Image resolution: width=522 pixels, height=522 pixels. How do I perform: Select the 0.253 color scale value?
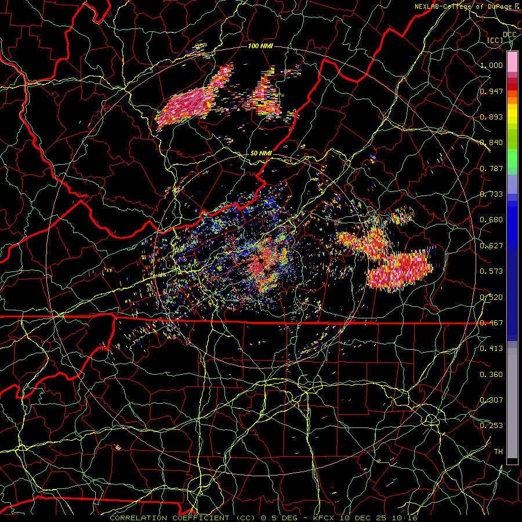tap(491, 426)
